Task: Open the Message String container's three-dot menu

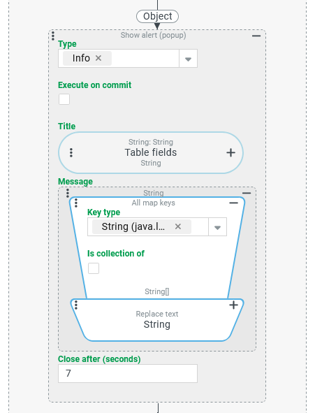Action: click(68, 193)
